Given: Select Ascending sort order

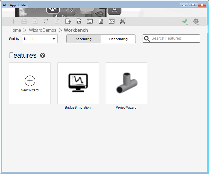Looking at the screenshot, I should click(84, 39).
